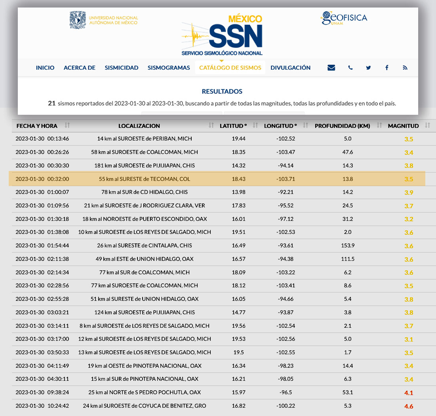Open the Twitter bird icon
The width and height of the screenshot is (436, 416).
point(368,68)
